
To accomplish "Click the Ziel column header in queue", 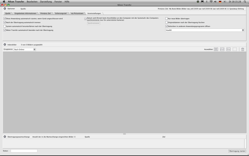I will click(164, 137).
